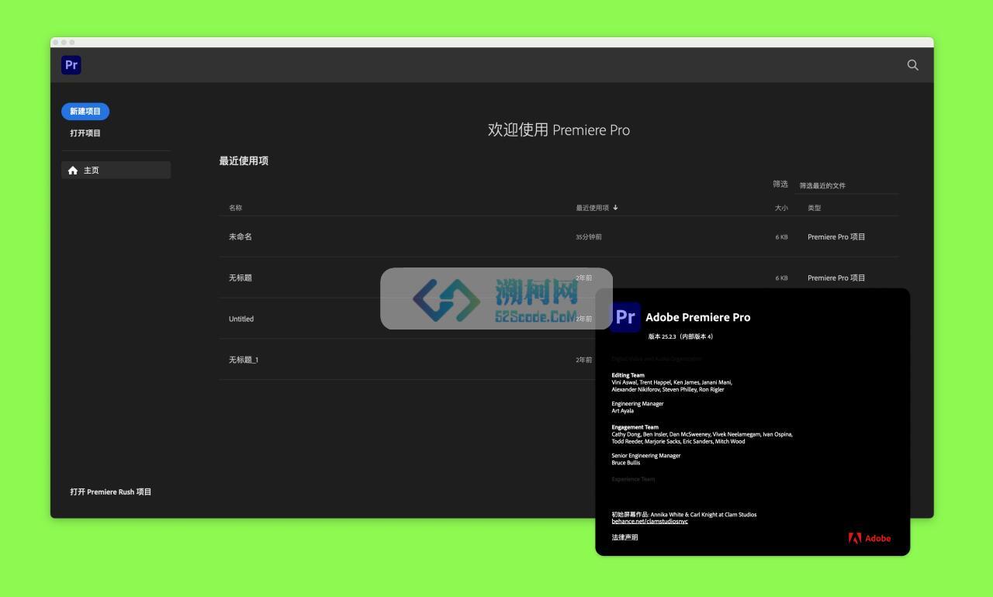Image resolution: width=993 pixels, height=597 pixels.
Task: Open 打开 Premiere Rush 项目 link
Action: [x=111, y=492]
